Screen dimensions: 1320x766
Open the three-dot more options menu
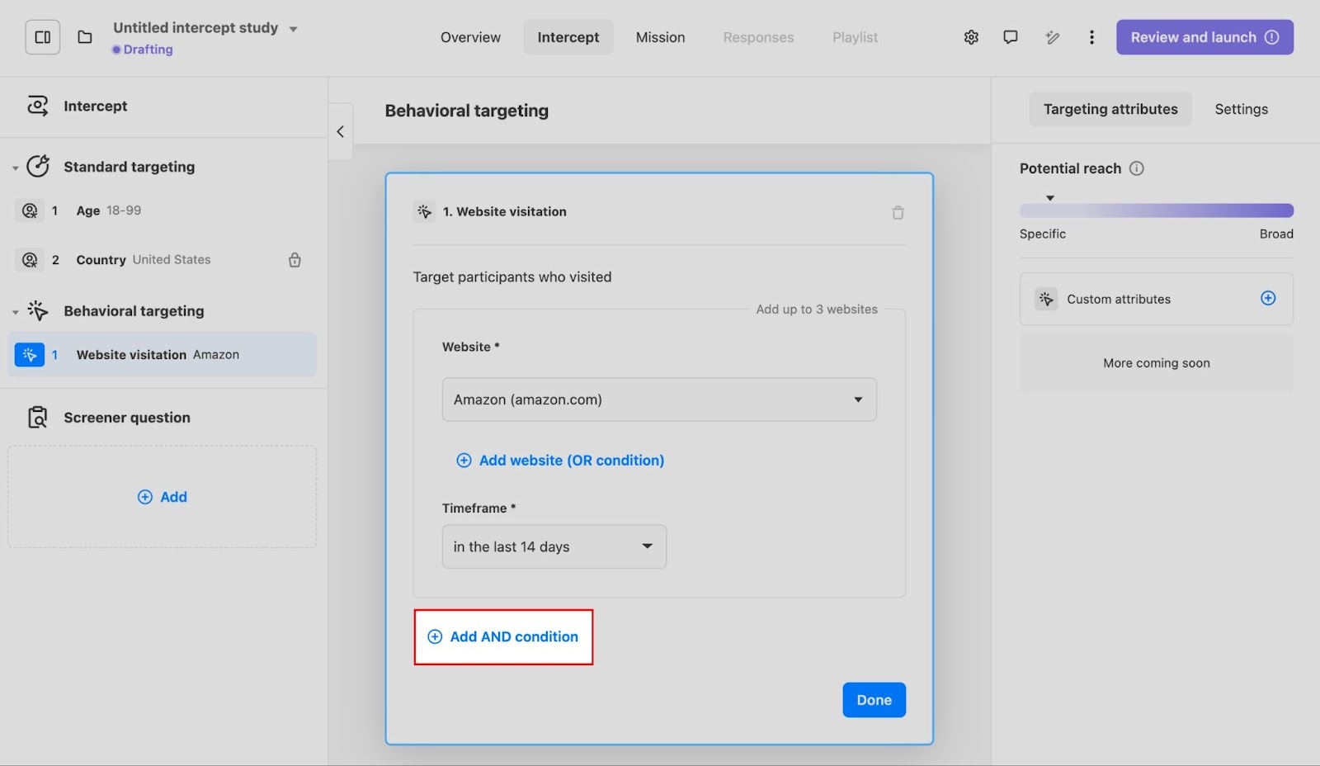click(x=1091, y=37)
